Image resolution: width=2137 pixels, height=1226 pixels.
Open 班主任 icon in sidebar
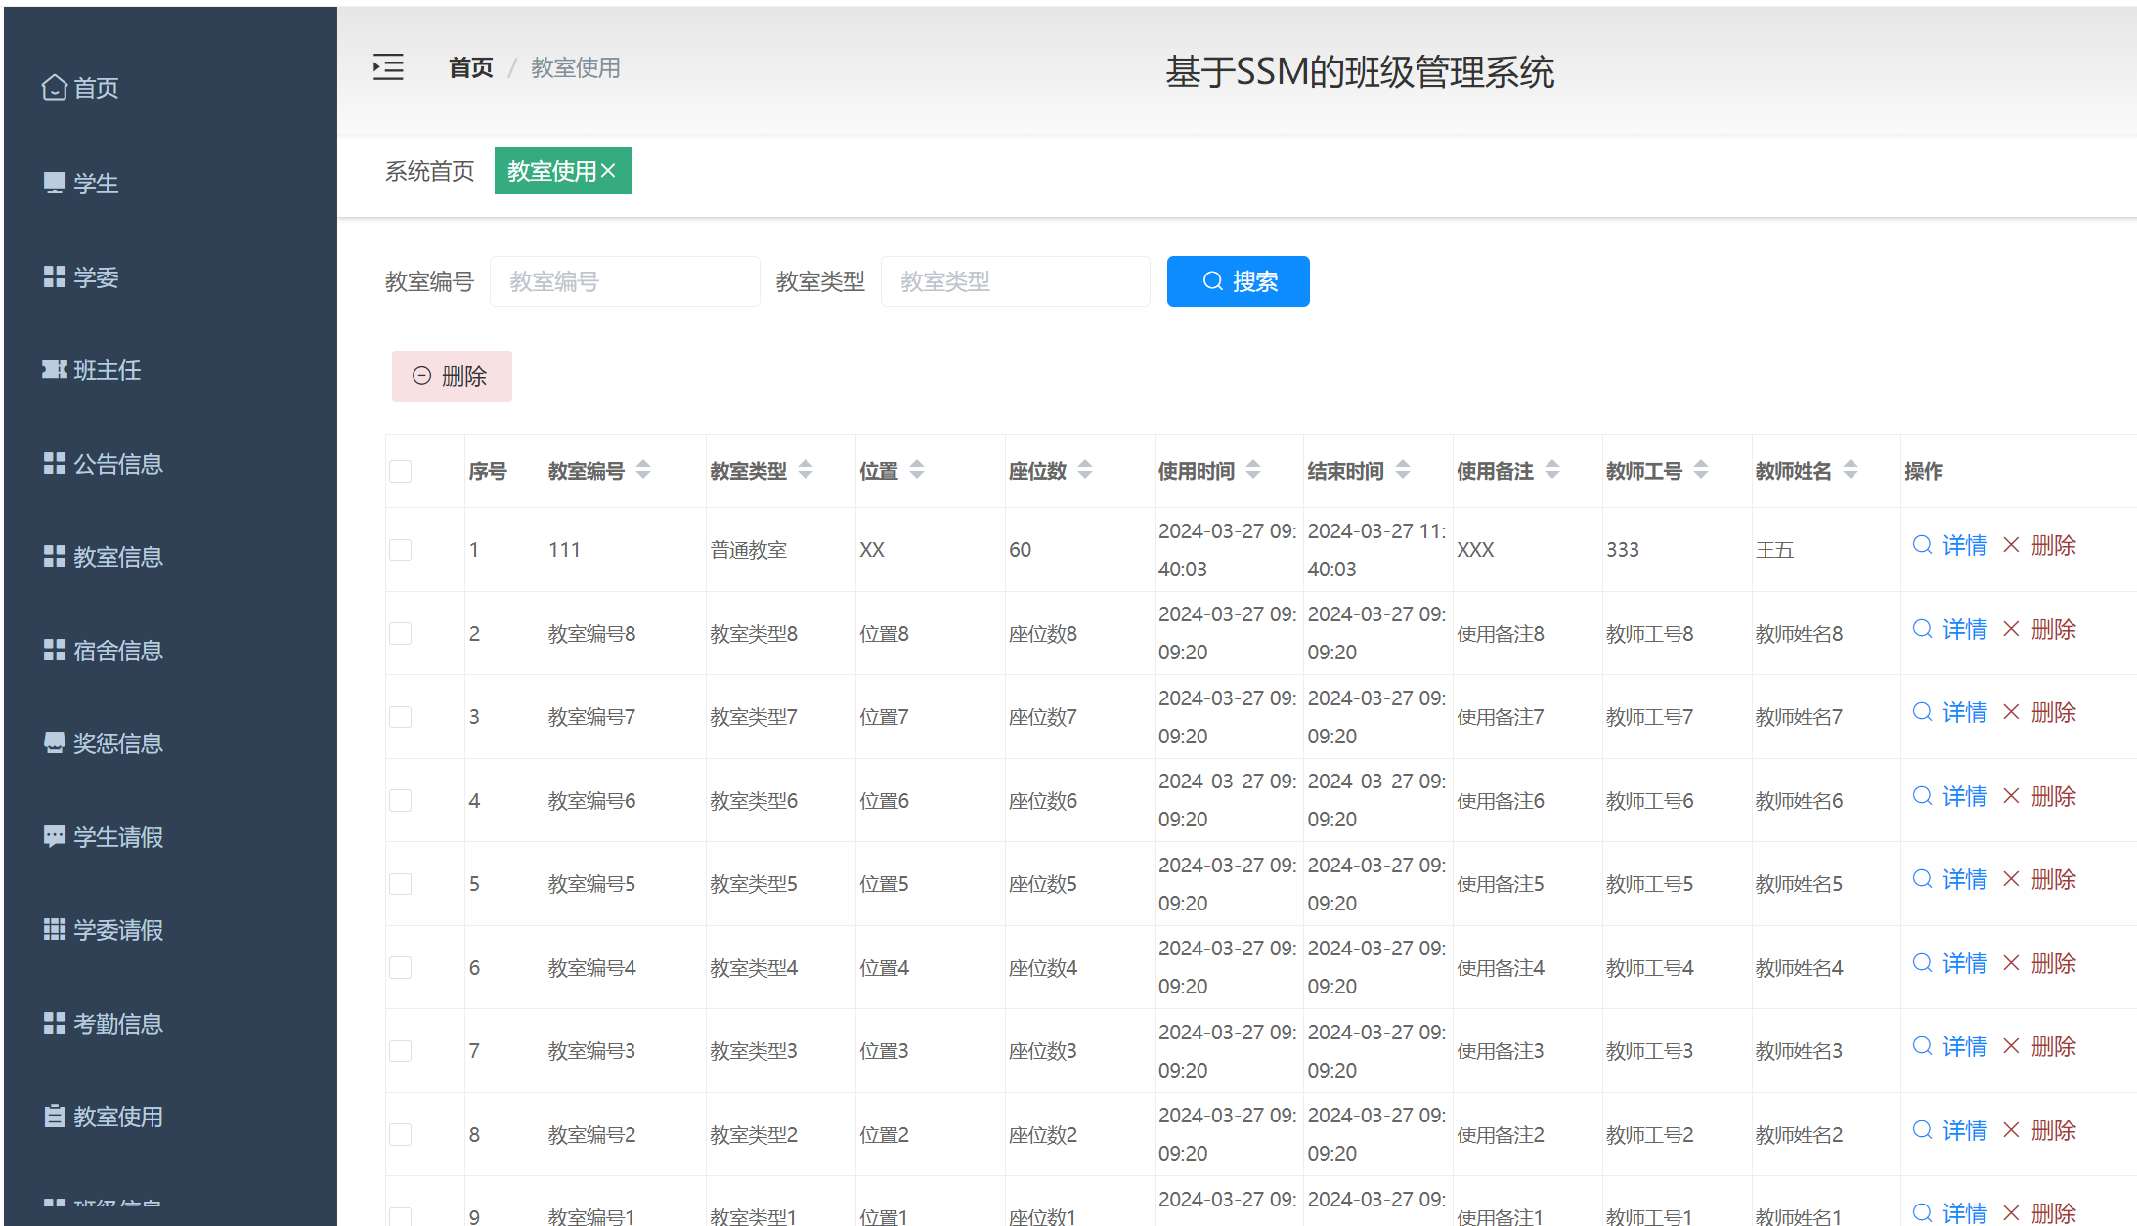tap(55, 370)
